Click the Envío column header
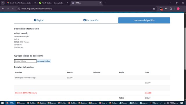This screenshot has height=105, width=186. [x=121, y=72]
